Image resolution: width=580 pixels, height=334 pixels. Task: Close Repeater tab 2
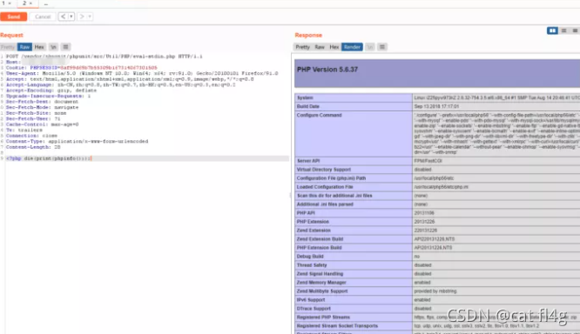point(30,3)
